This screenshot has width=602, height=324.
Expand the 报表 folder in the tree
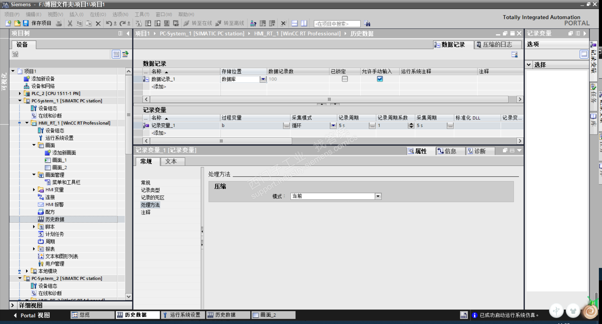pyautogui.click(x=34, y=249)
